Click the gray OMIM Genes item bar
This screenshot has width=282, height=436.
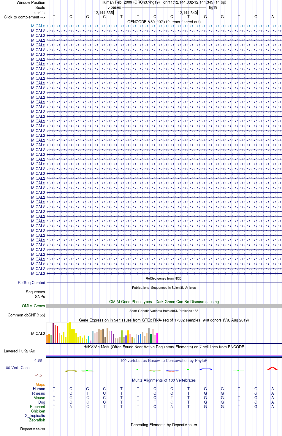tap(164, 306)
